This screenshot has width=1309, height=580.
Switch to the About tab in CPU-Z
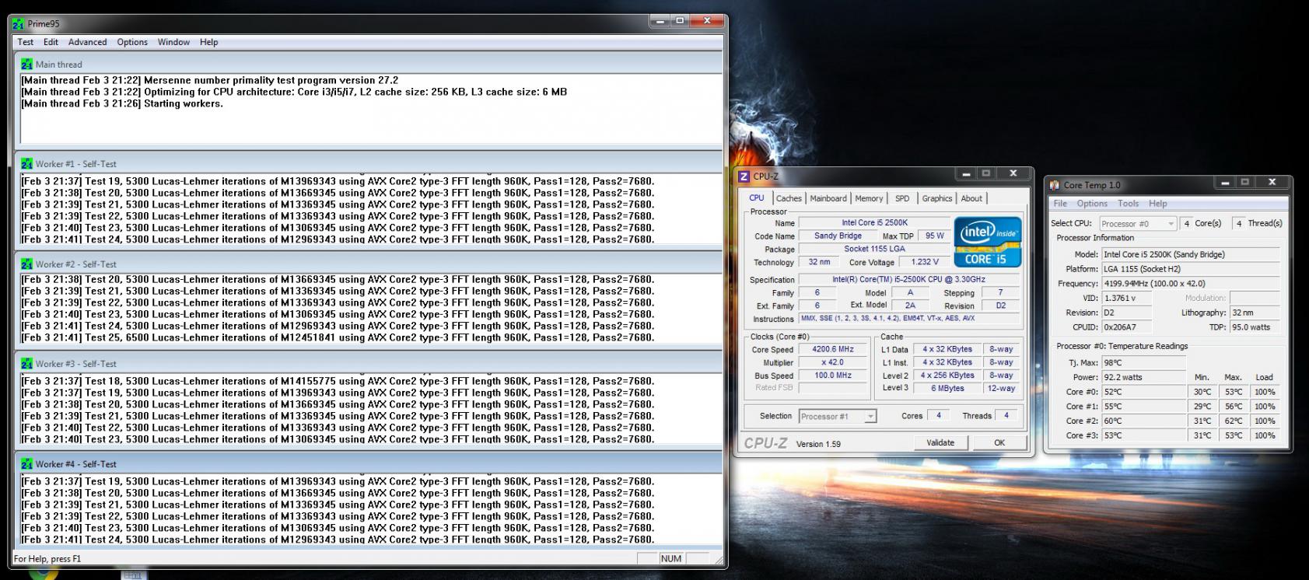pyautogui.click(x=971, y=198)
